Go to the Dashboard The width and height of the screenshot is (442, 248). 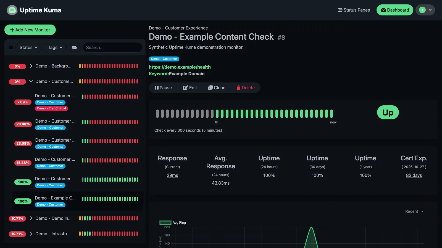395,10
